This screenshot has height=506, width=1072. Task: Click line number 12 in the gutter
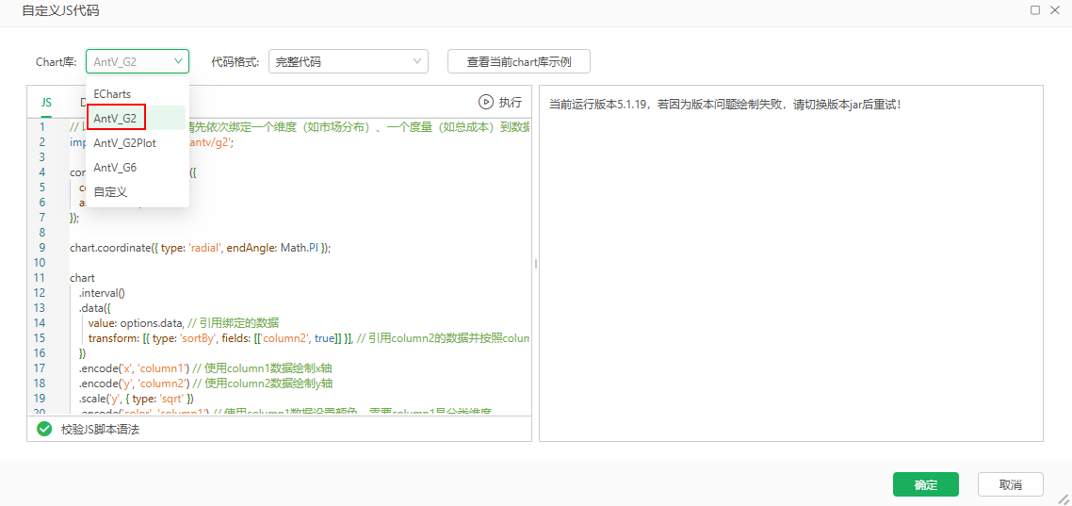click(39, 293)
